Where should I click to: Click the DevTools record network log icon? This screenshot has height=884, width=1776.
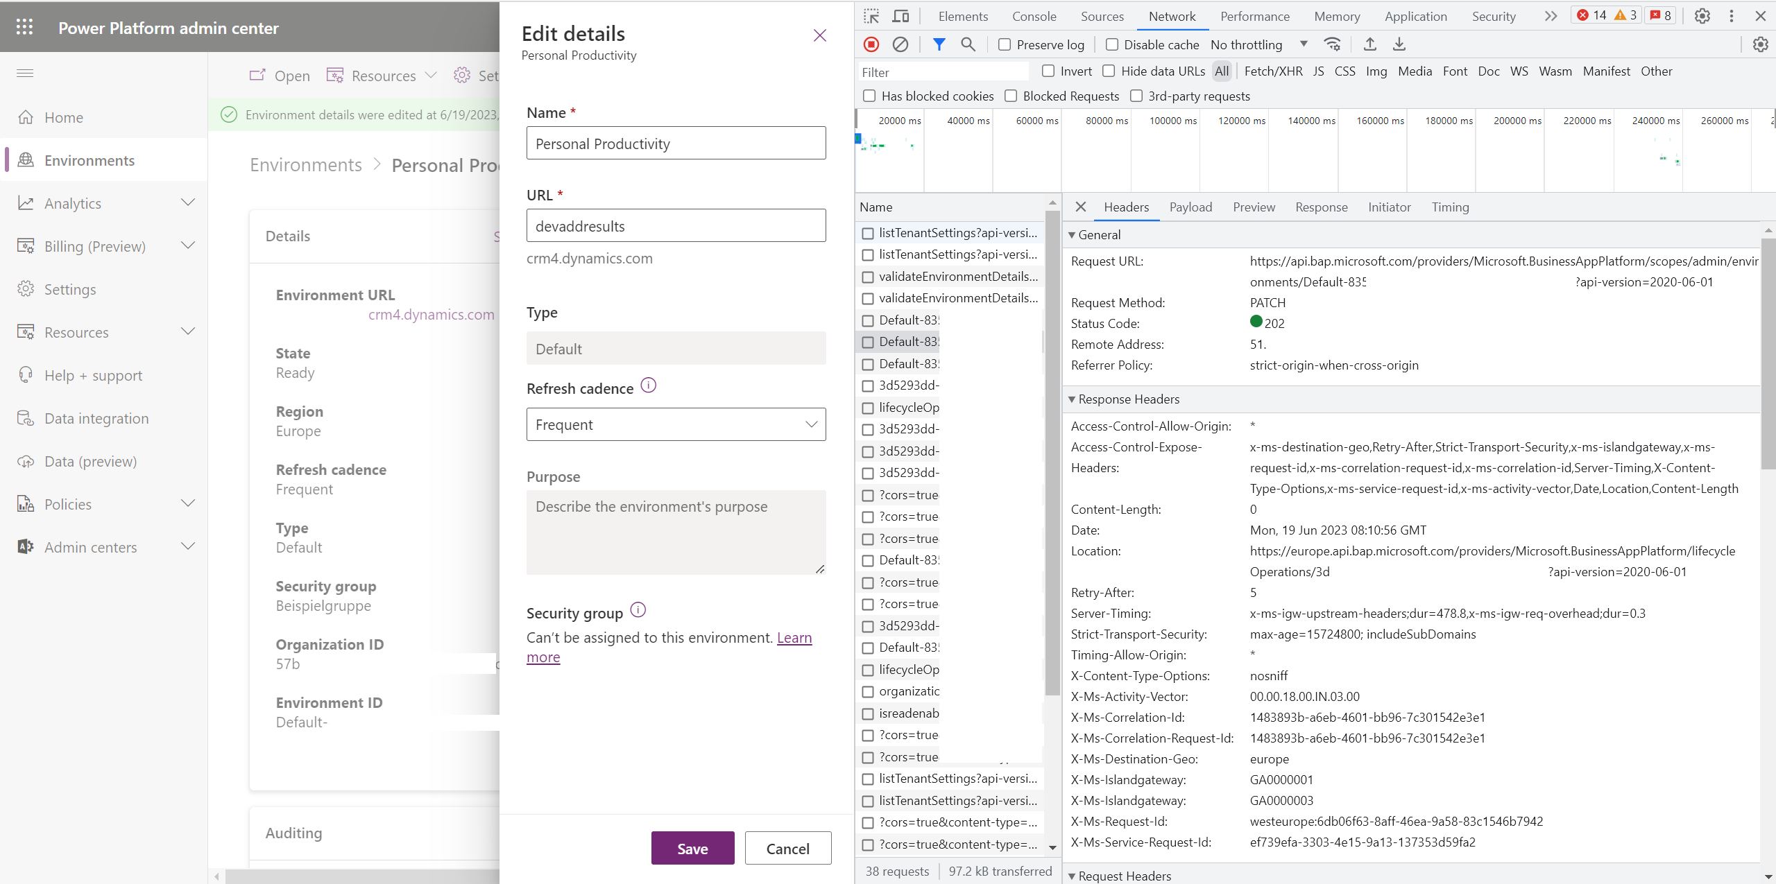click(x=871, y=44)
